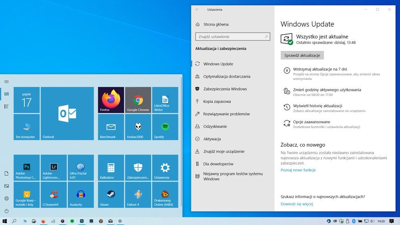
Task: Open the Firefox tile in Start menu
Action: point(111,100)
